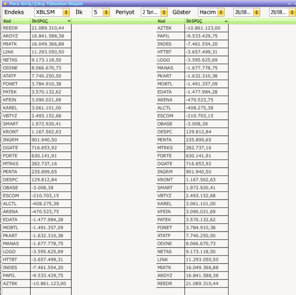296x295 pixels.
Task: Select DGATE in the left table
Action: click(x=11, y=148)
